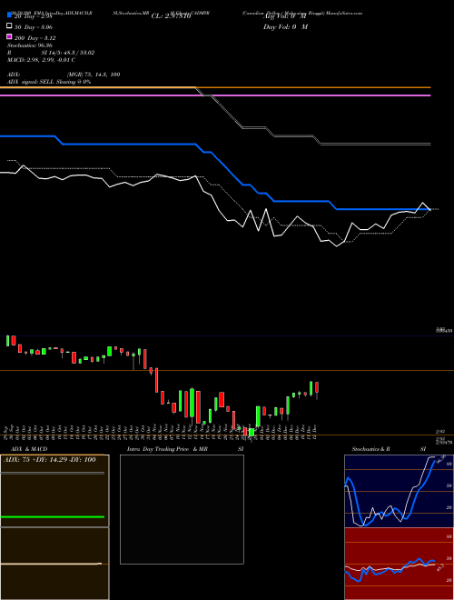Screen dimensions: 454x600
Task: Click the white 50 Day legend swatch
Action: [x=10, y=26]
